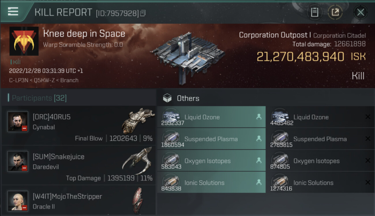The image size is (375, 216).
Task: Click the Knee deep in Space corporation logo
Action: pyautogui.click(x=24, y=41)
